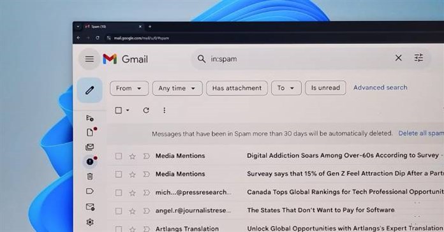The height and width of the screenshot is (232, 444).
Task: Click Delete all spam link
Action: 421,133
